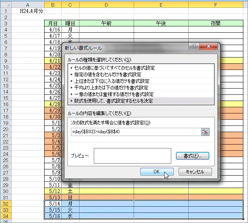Click the 午後 header cell
The image size is (248, 223).
pyautogui.click(x=161, y=23)
